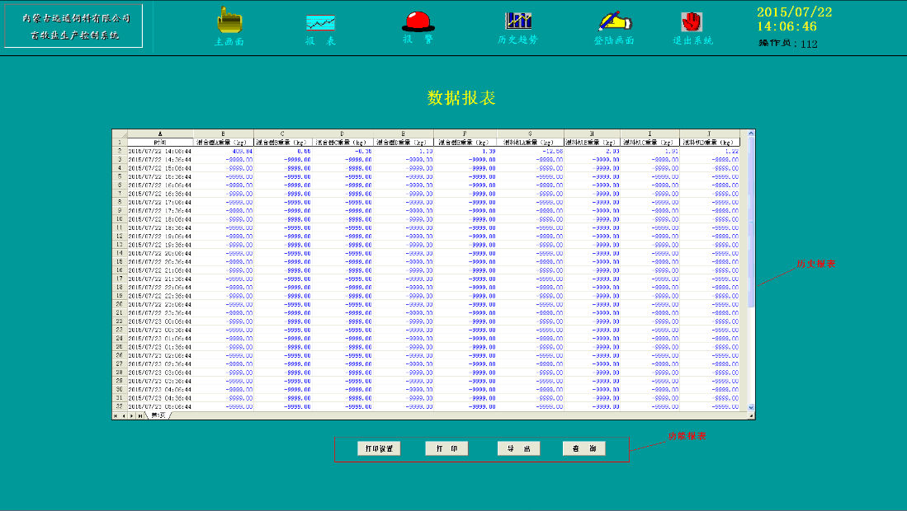Click the operator number 112
This screenshot has height=511, width=907.
pyautogui.click(x=810, y=44)
